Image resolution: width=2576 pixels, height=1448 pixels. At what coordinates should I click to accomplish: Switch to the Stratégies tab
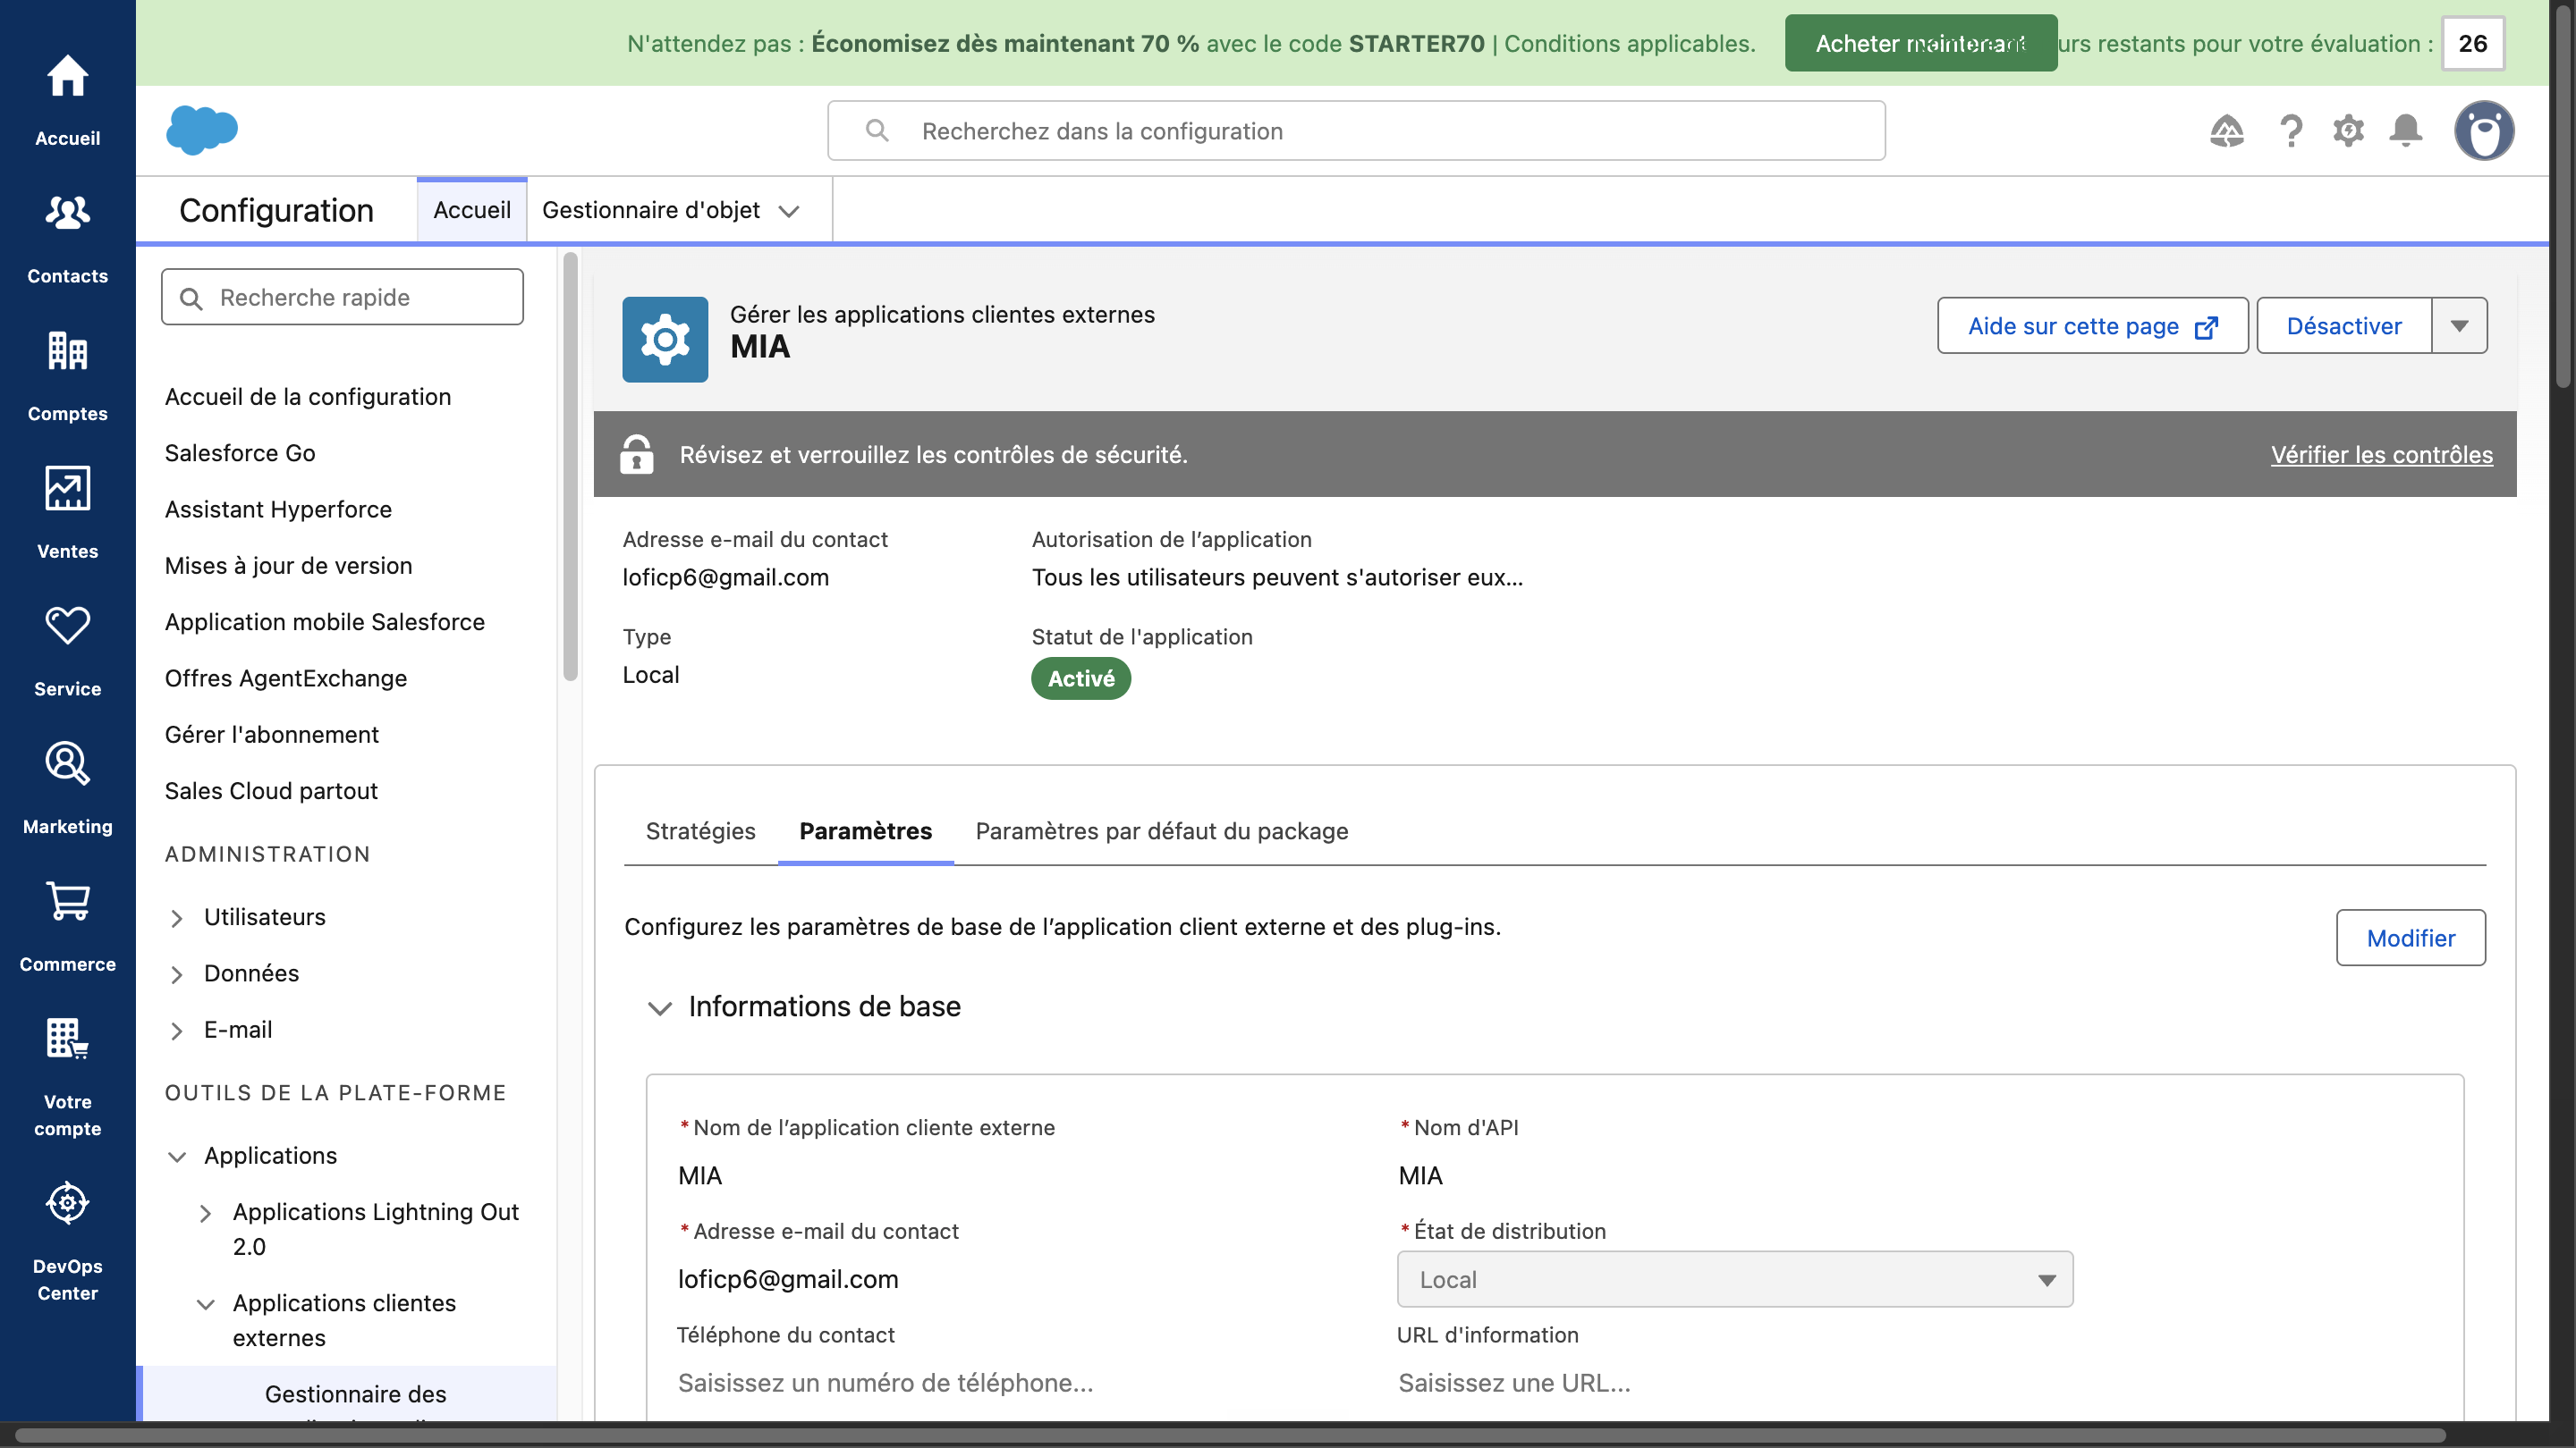click(700, 831)
